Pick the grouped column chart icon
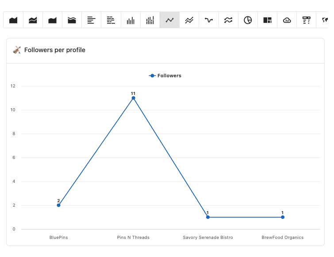 [x=150, y=20]
